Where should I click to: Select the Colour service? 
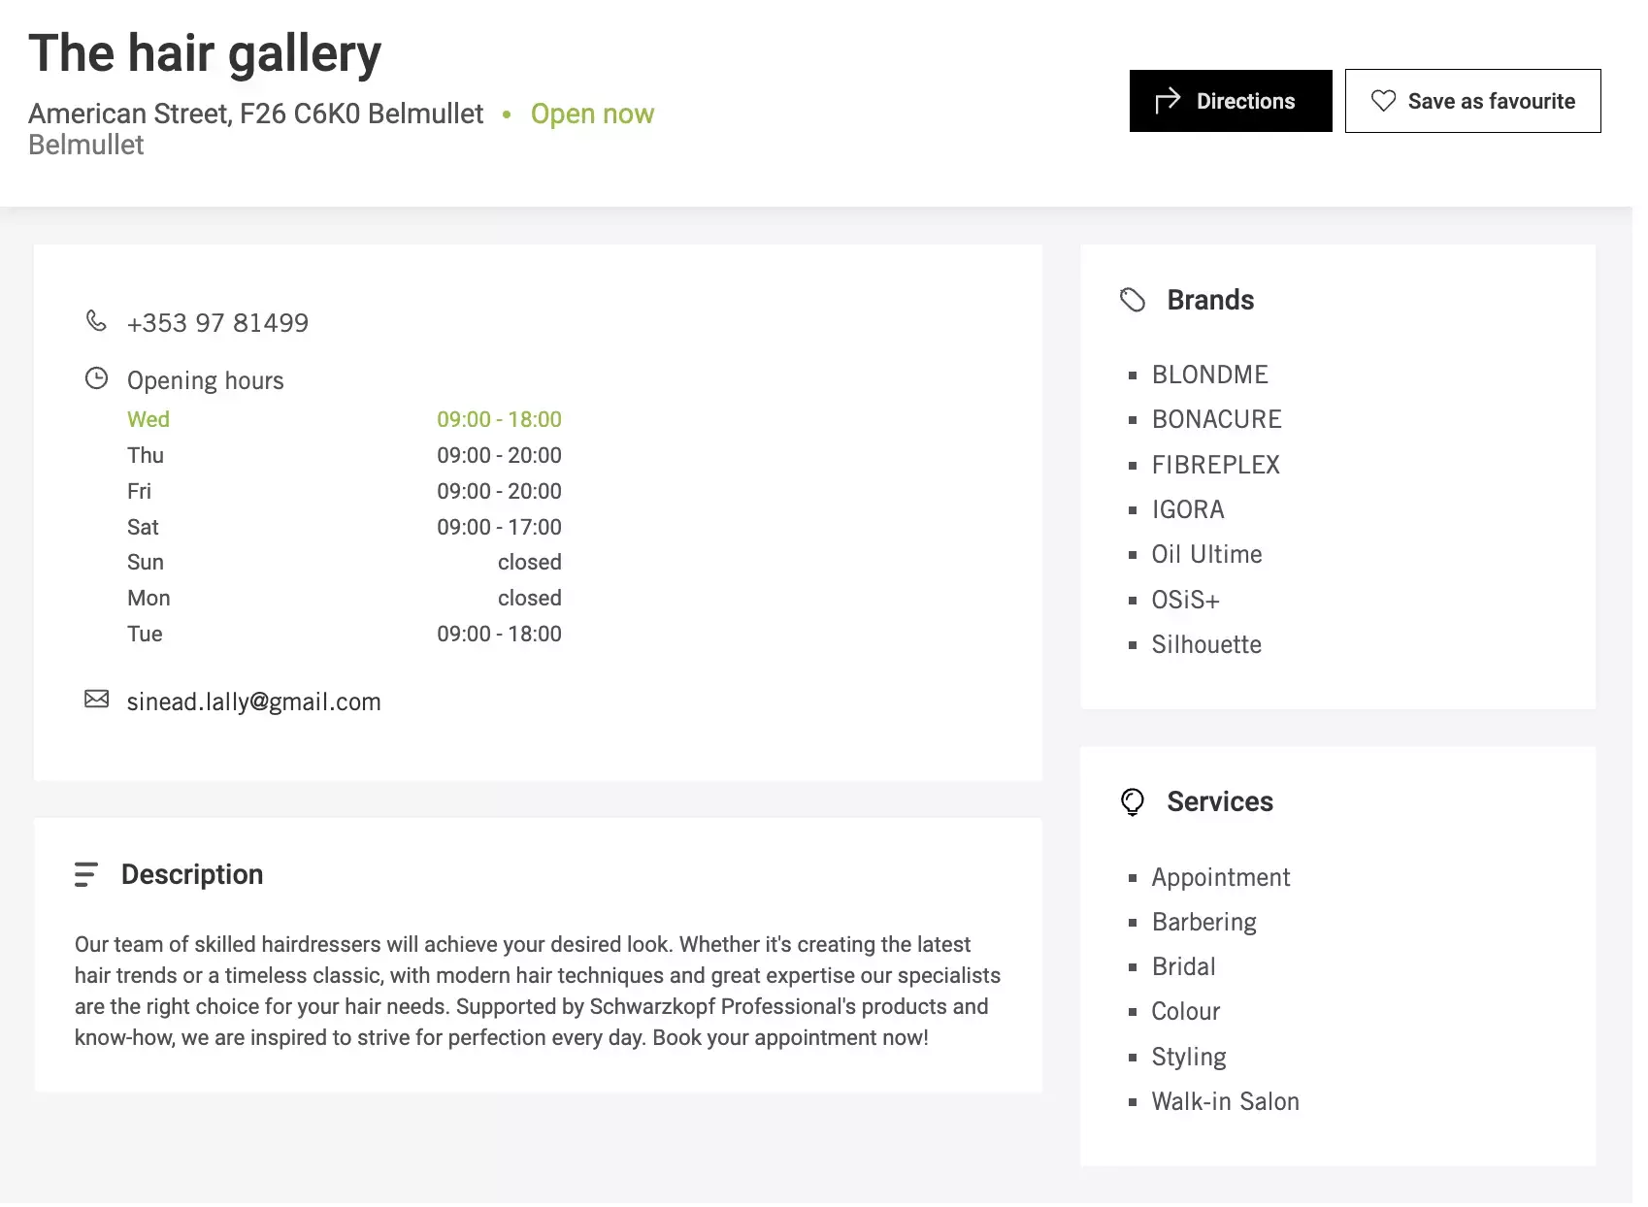coord(1185,1011)
